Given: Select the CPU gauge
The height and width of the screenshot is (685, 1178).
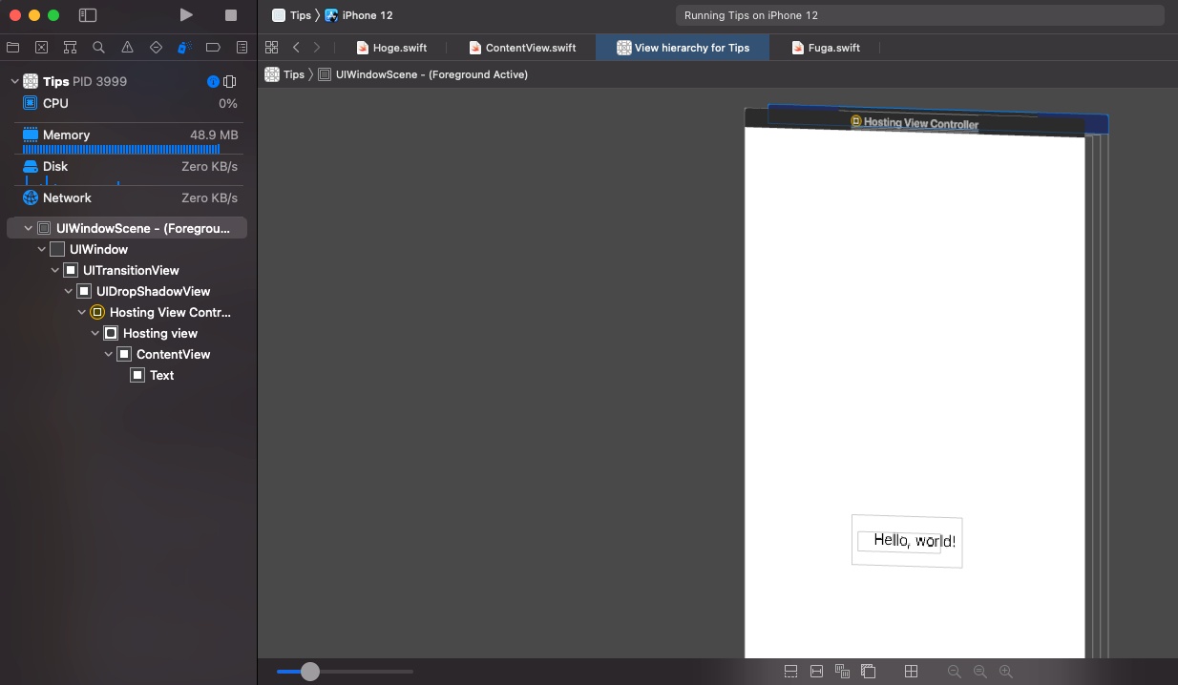Looking at the screenshot, I should coord(129,103).
